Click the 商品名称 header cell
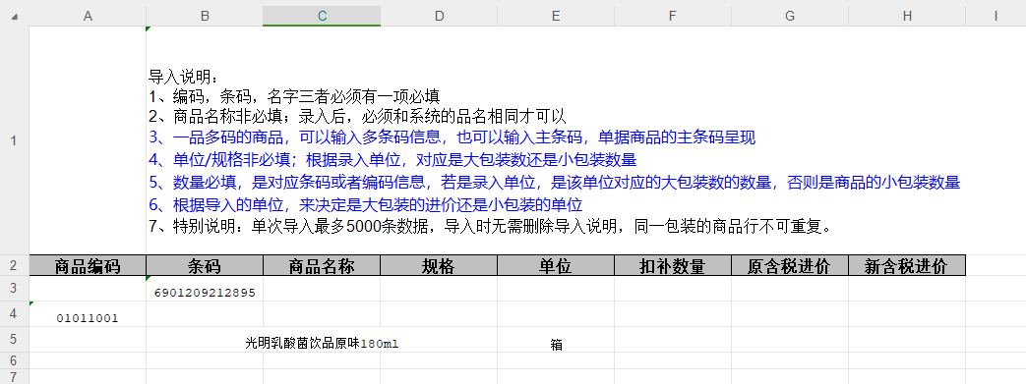Screen dimensions: 1026x384 coord(322,265)
